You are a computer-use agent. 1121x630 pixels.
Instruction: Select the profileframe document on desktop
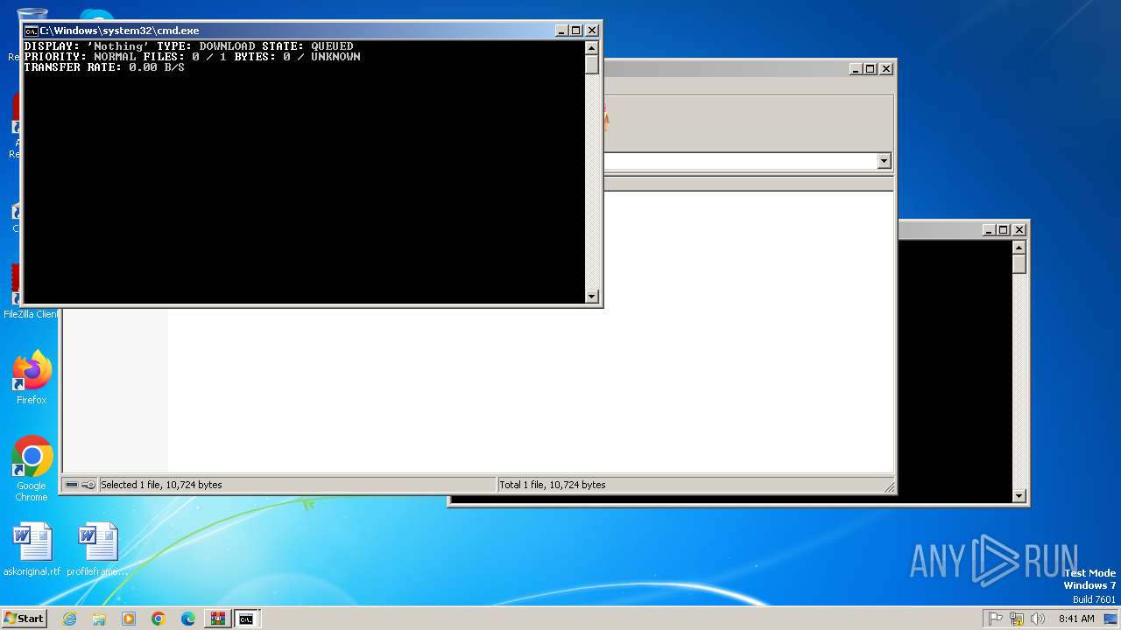pos(97,549)
